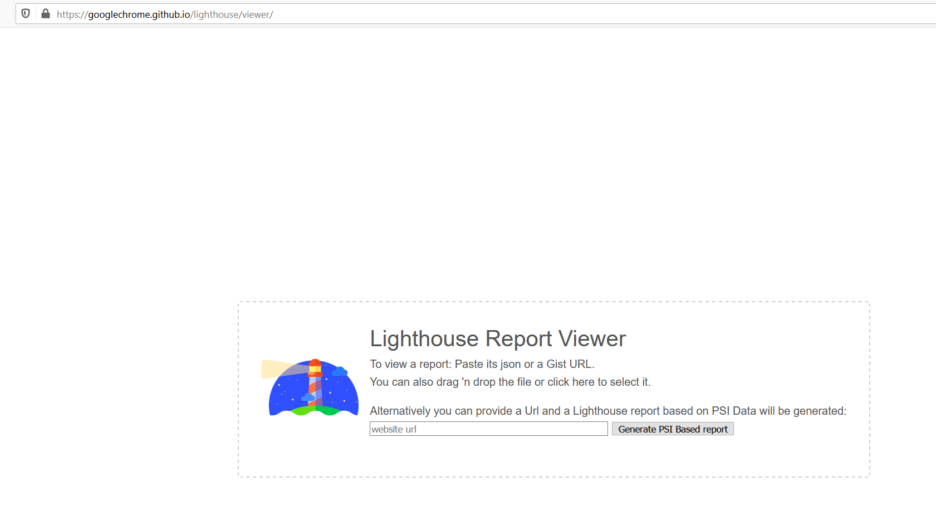The image size is (936, 506).
Task: Click 'Generate PSI Based report'
Action: coord(673,429)
